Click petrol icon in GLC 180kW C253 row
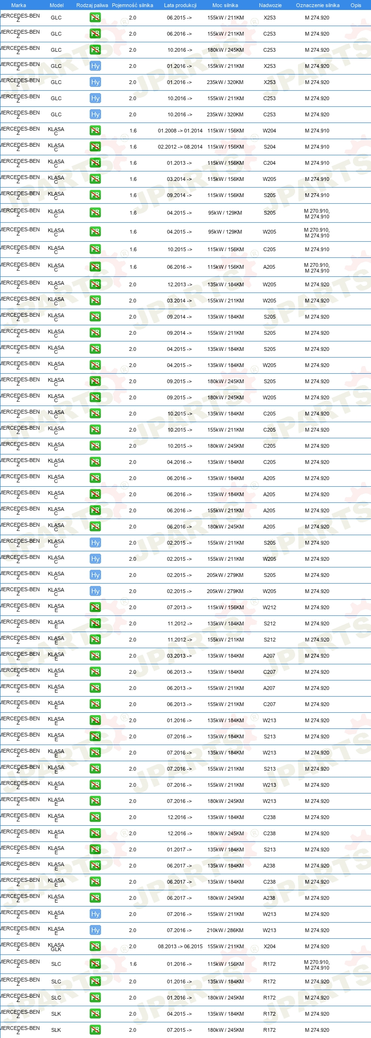 click(95, 50)
